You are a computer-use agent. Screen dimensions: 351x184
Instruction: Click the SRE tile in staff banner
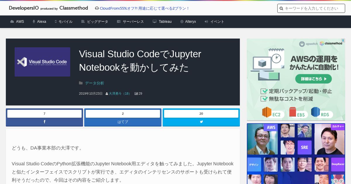pyautogui.click(x=304, y=147)
